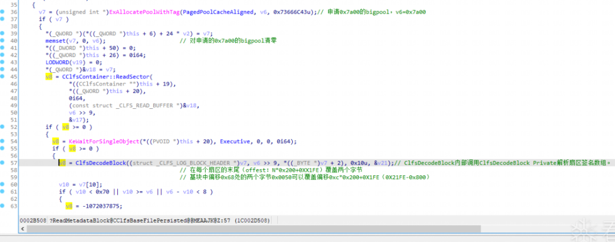Toggle breakpoint dot on line 42
Screen dimensions: 615x242
(x=3, y=55)
